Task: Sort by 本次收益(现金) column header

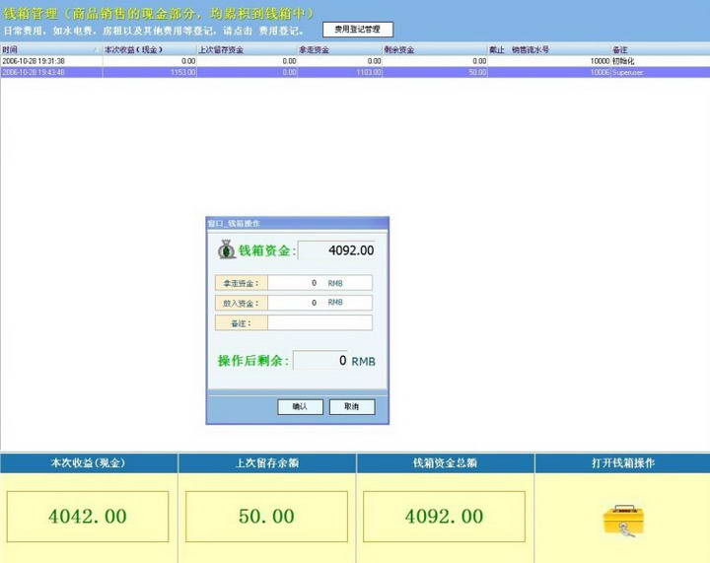Action: coord(150,49)
